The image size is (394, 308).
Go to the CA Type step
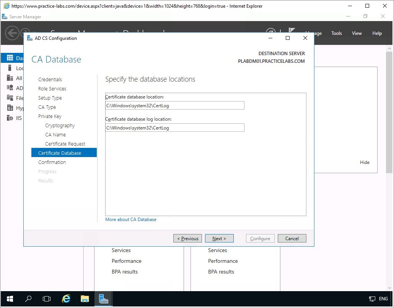pyautogui.click(x=47, y=107)
